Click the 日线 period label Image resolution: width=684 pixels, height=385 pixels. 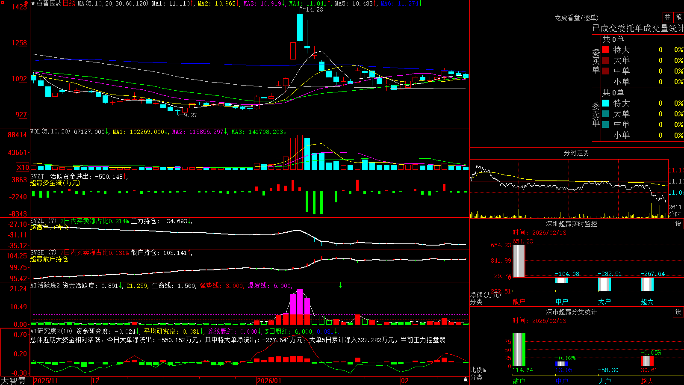69,3
